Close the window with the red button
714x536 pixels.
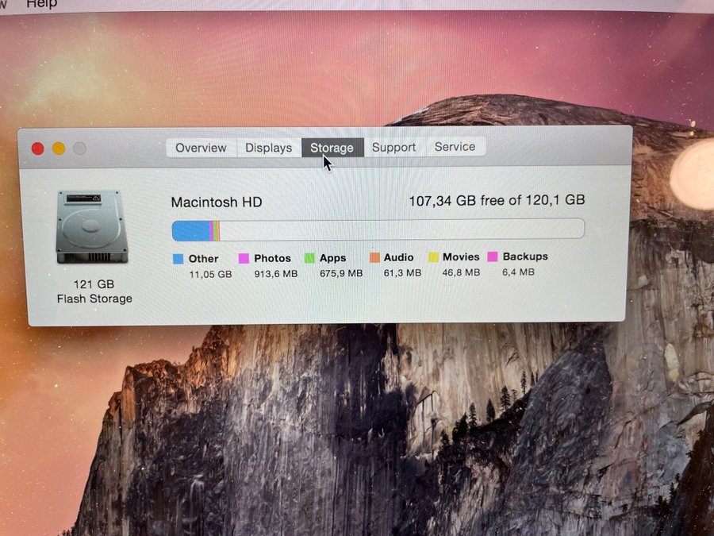tap(37, 148)
